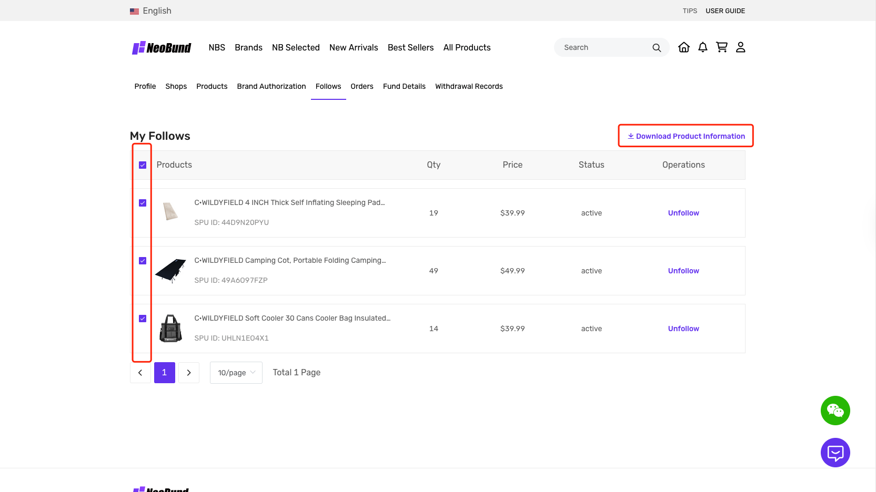The image size is (876, 492).
Task: Open the 4 INCH Thick Sleeping Pad title
Action: click(x=289, y=202)
